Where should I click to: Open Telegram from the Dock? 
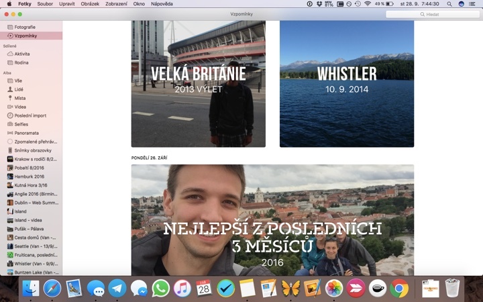tap(117, 289)
